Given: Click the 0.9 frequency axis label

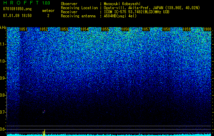Looking at the screenshot, I should [x=3, y=78].
